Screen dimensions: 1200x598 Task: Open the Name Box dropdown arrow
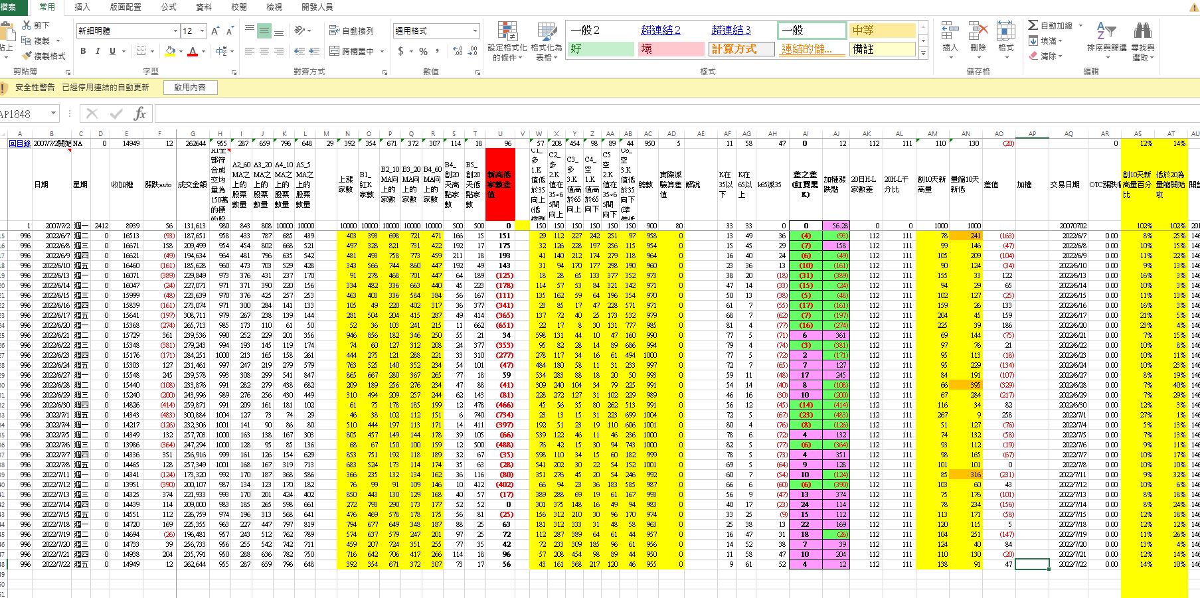[54, 114]
